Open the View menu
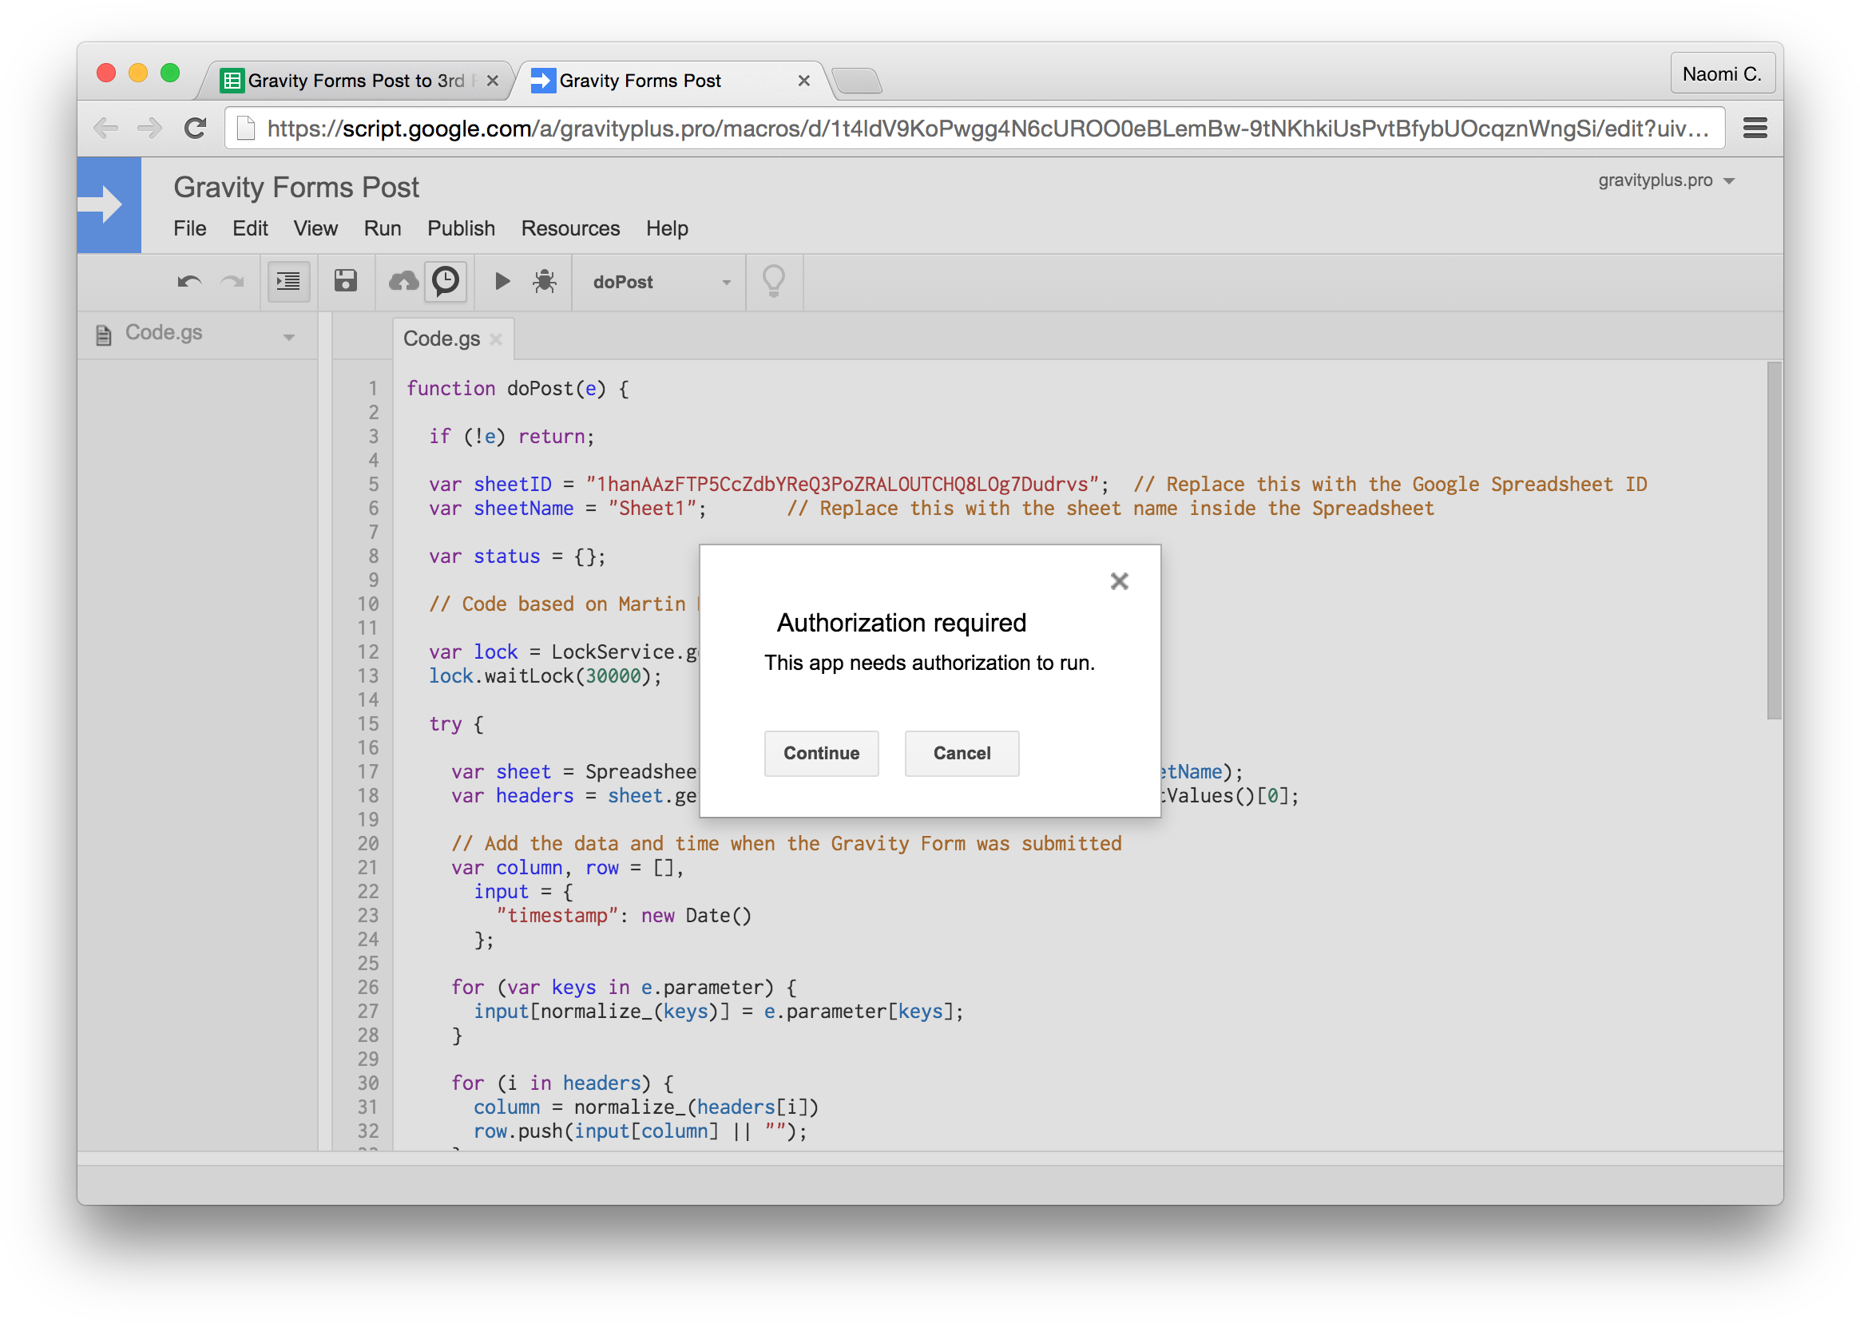The image size is (1860, 1323). (315, 228)
